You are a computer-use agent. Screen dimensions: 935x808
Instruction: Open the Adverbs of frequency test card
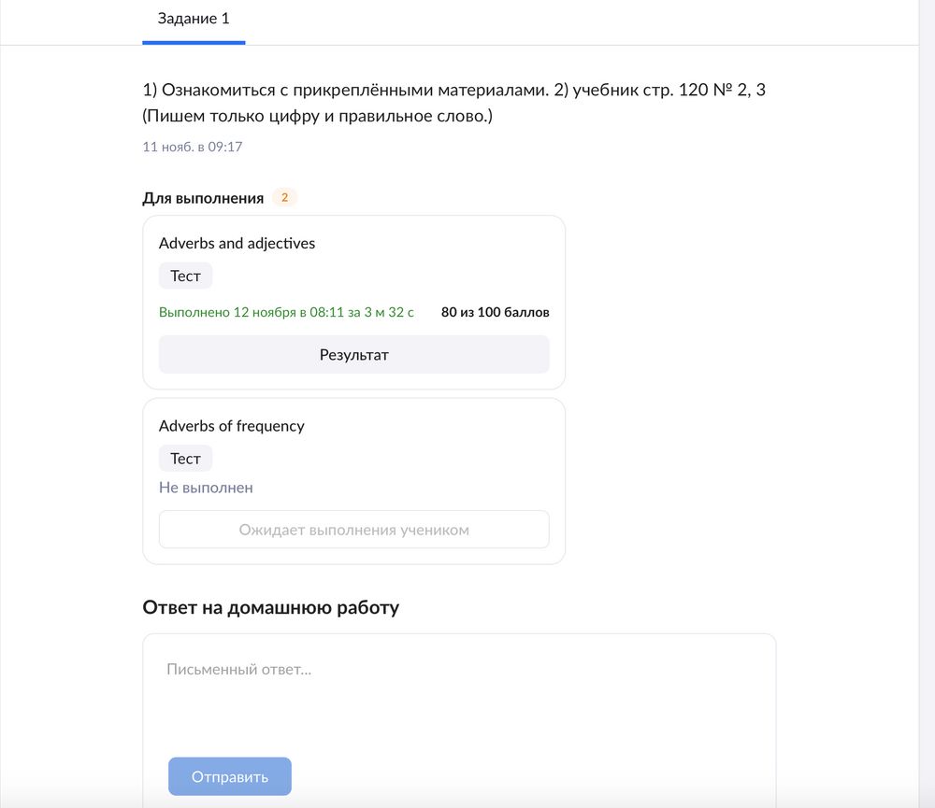tap(354, 479)
